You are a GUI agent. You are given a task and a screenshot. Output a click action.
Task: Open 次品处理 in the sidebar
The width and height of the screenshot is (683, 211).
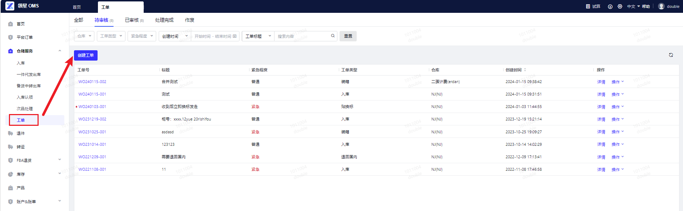(x=25, y=109)
